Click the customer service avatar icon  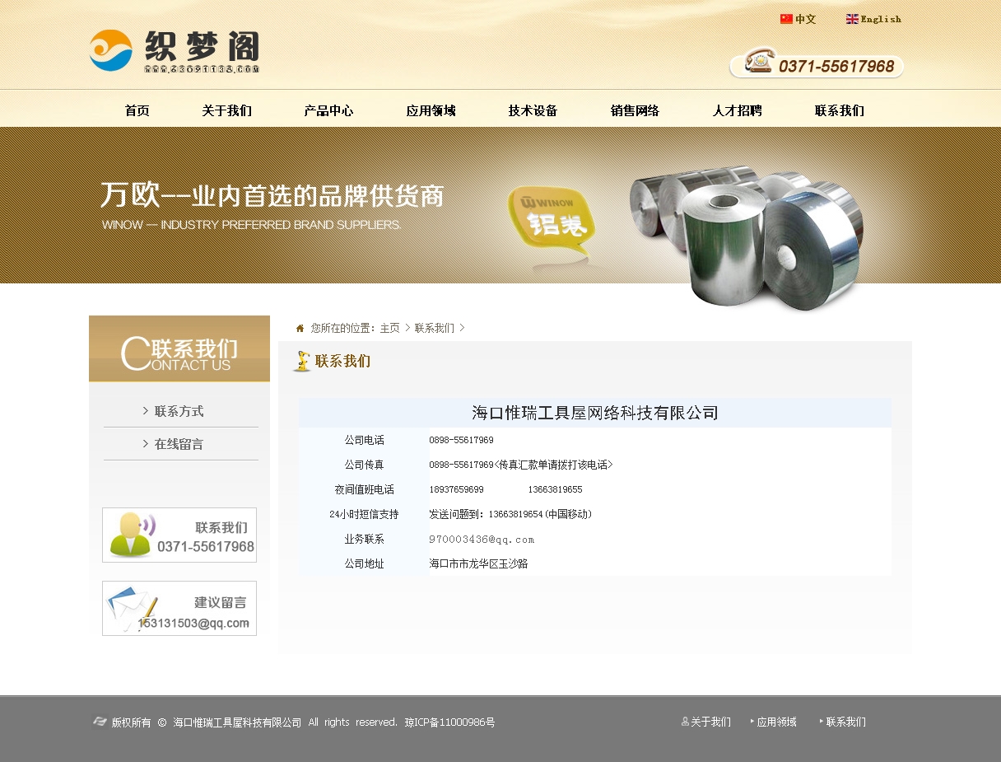tap(132, 535)
